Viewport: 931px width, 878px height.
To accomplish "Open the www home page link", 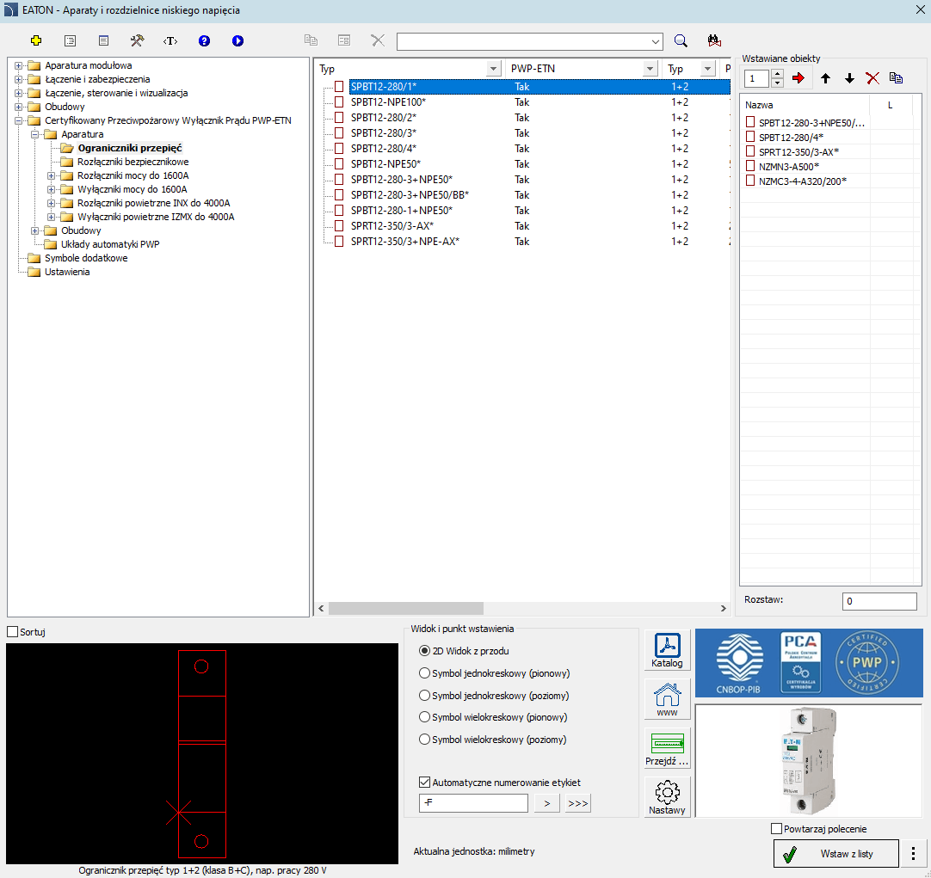I will pos(668,699).
